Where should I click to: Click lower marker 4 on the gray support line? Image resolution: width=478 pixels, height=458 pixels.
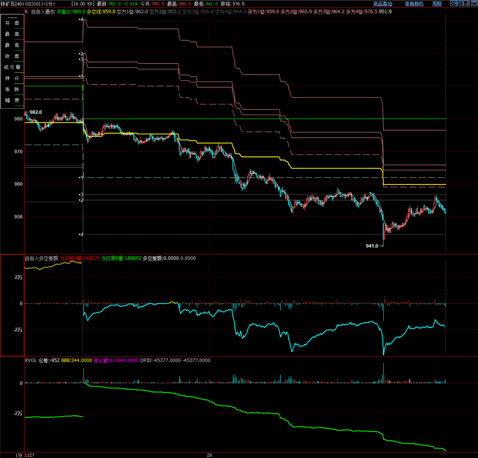pos(81,235)
